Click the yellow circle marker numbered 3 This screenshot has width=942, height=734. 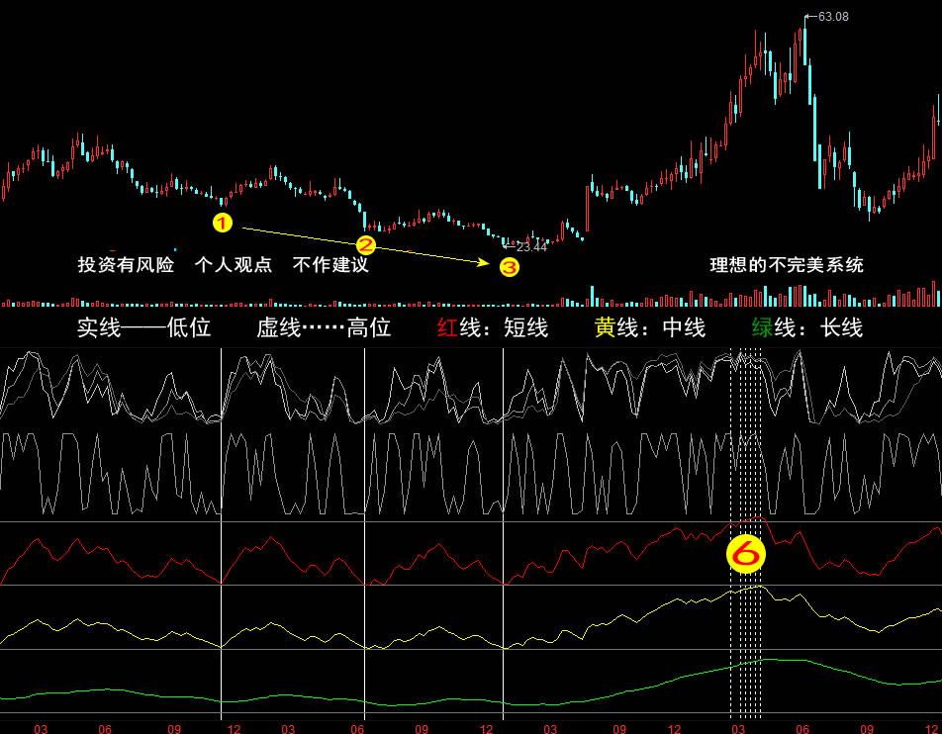point(509,267)
